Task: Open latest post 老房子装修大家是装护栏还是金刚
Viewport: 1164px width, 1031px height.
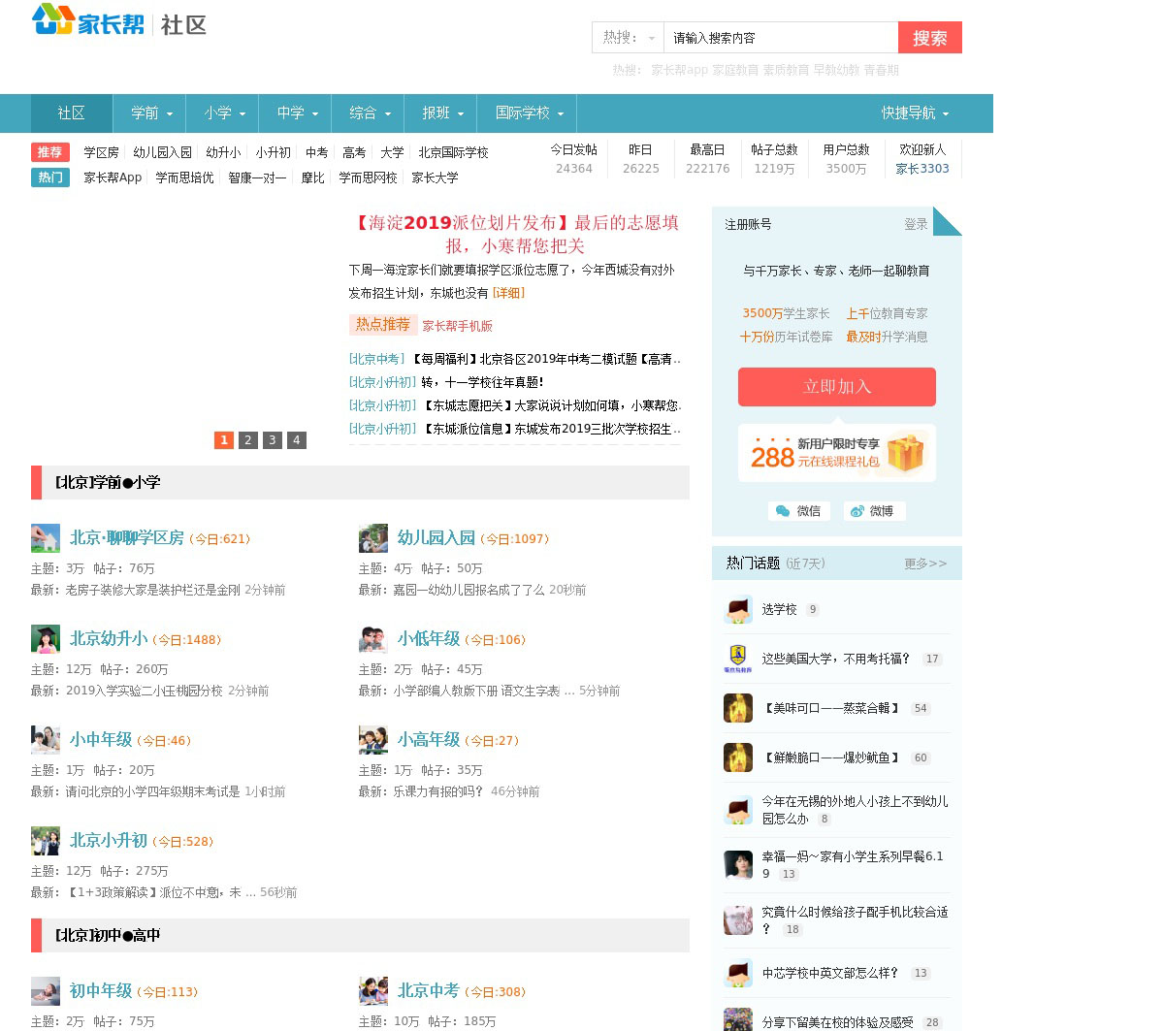Action: click(x=152, y=590)
